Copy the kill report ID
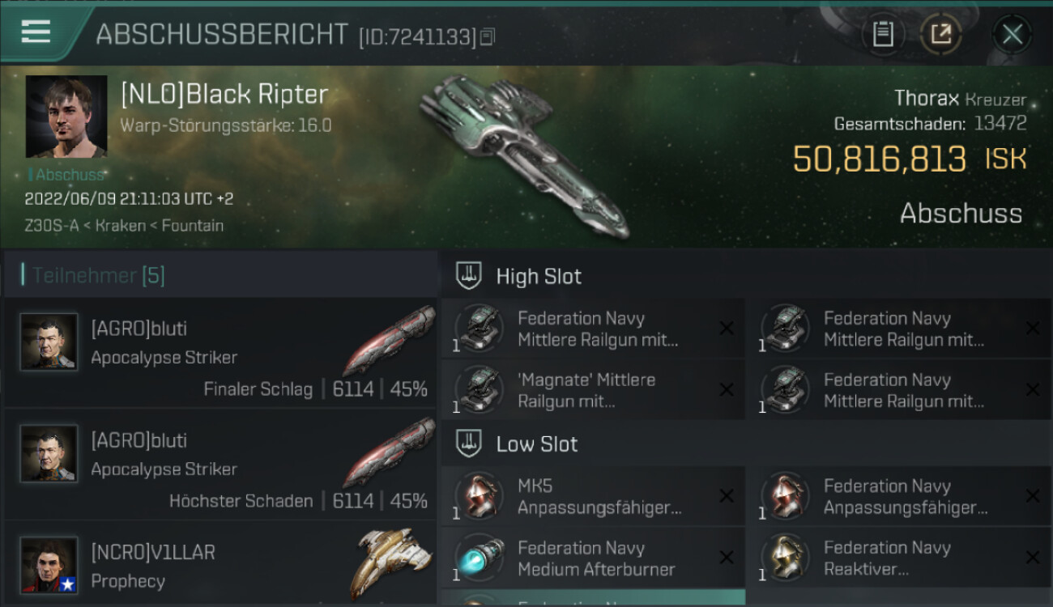Image resolution: width=1053 pixels, height=607 pixels. [487, 36]
